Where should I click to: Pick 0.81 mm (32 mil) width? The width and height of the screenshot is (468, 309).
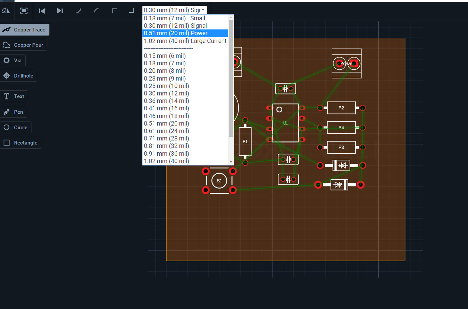185,146
